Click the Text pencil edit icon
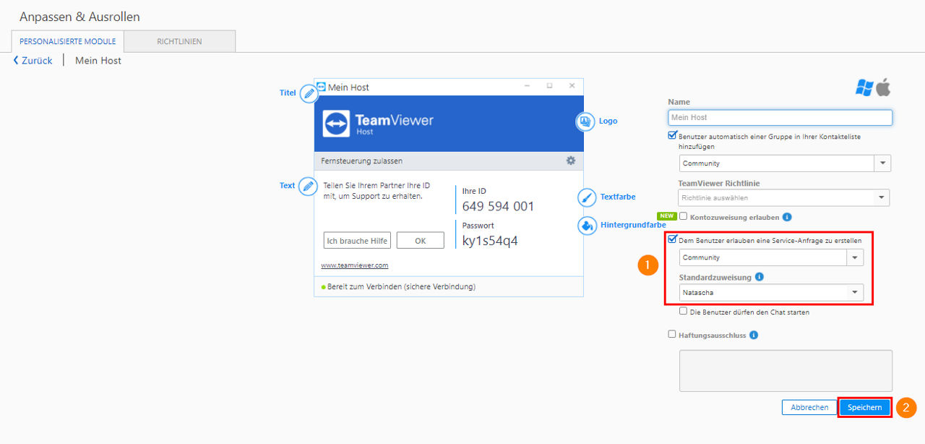925x444 pixels. click(x=309, y=187)
